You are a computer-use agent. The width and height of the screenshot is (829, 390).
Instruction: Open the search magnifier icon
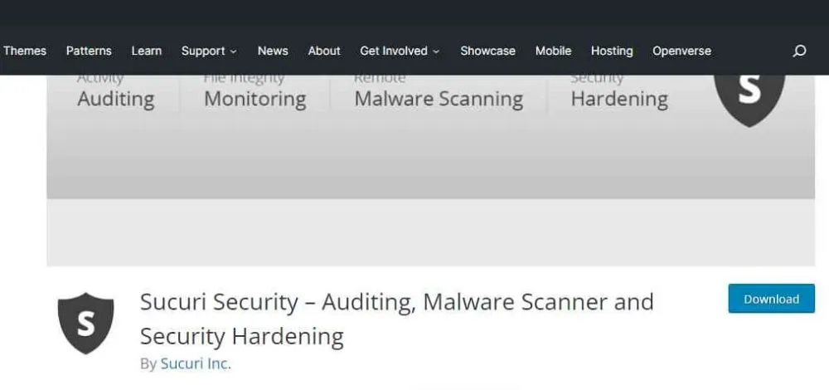[x=799, y=51]
